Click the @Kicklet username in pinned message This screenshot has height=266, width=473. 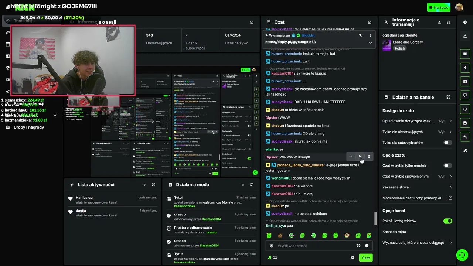click(308, 35)
